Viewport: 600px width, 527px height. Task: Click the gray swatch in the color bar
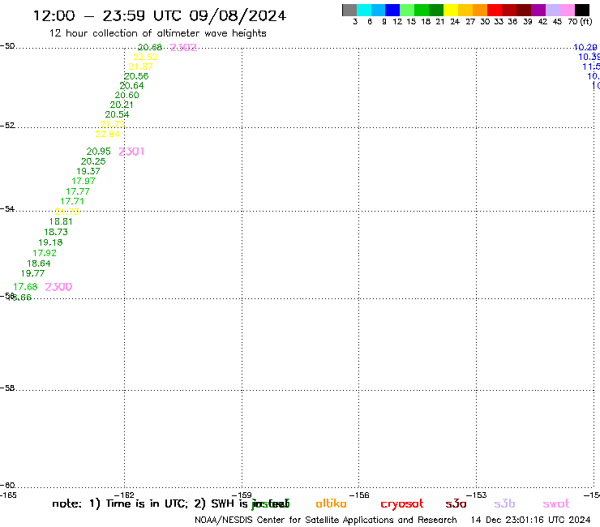[x=349, y=10]
